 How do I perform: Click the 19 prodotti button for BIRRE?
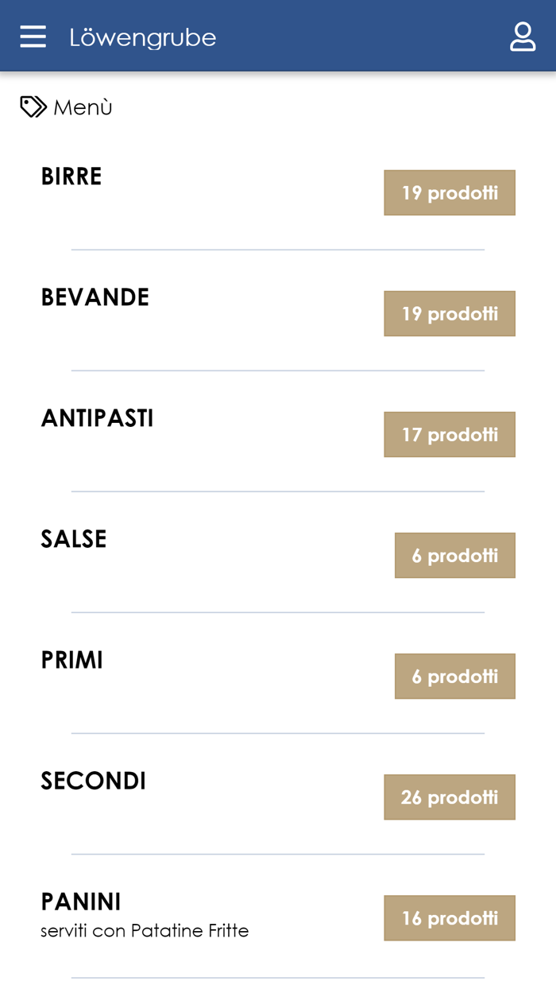[450, 192]
